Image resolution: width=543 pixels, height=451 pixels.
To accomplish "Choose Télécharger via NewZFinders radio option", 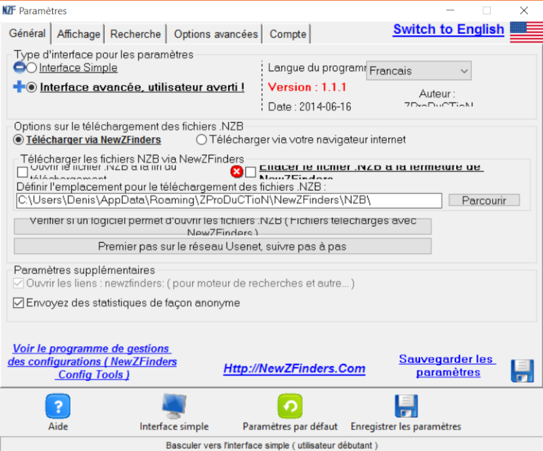I will [18, 140].
